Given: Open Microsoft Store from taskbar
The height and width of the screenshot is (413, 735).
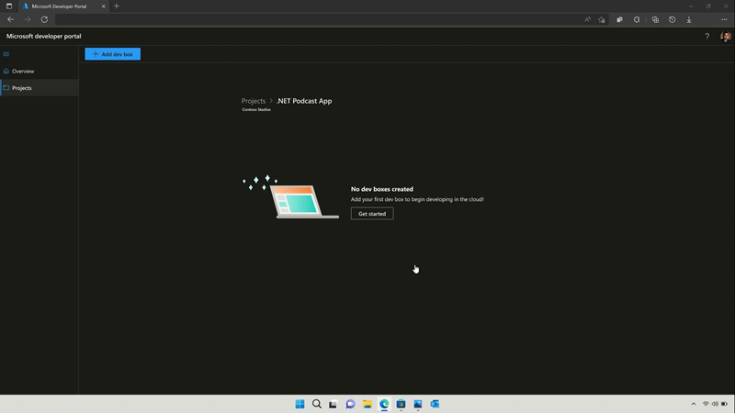Looking at the screenshot, I should coord(401,404).
